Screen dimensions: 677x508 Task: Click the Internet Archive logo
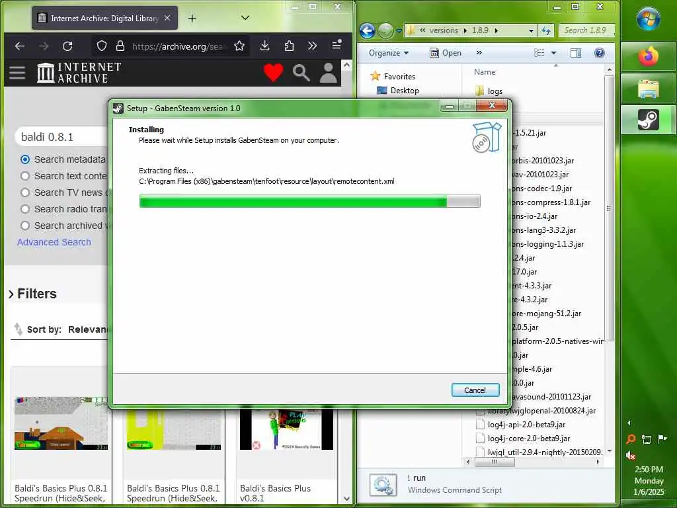[79, 73]
